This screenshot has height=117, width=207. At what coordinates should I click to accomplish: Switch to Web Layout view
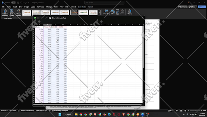coord(185,111)
